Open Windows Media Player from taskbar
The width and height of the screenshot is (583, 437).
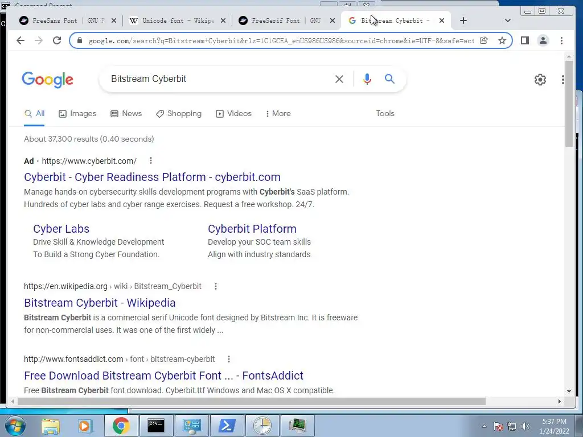85,426
